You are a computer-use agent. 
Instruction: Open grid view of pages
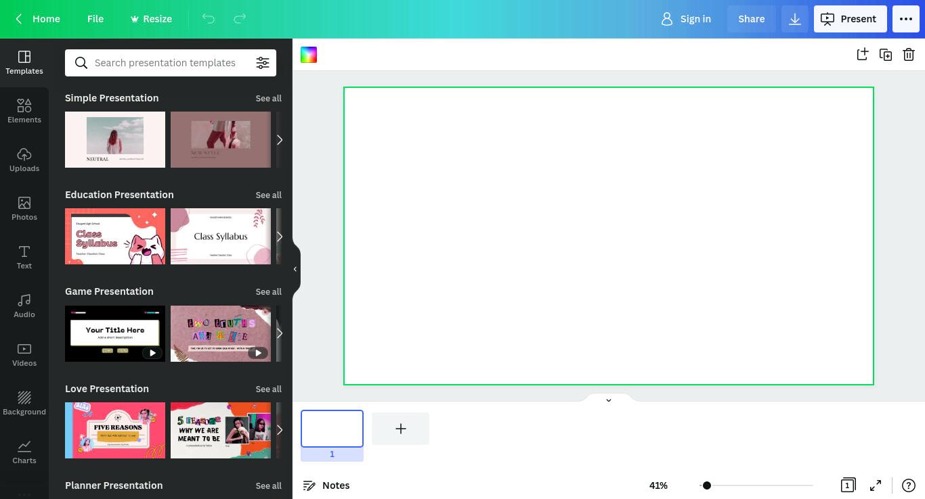(847, 485)
